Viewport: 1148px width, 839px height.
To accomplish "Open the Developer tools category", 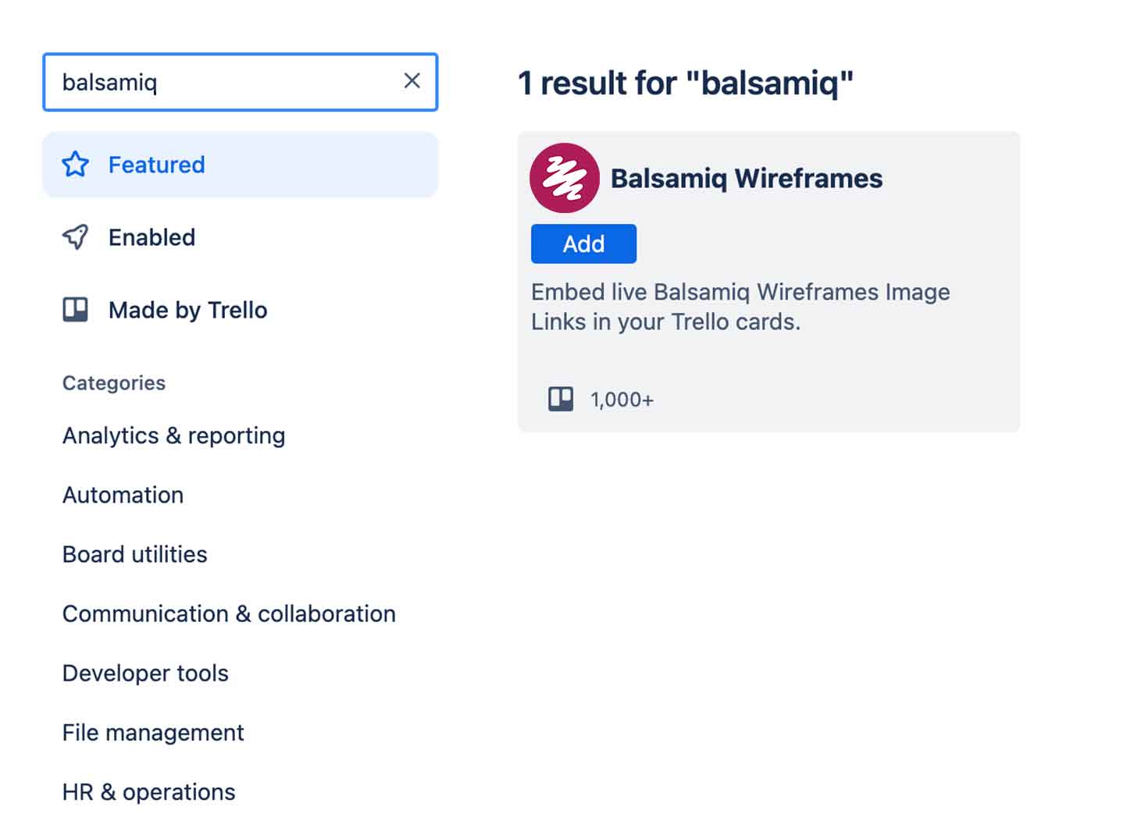I will pyautogui.click(x=145, y=674).
